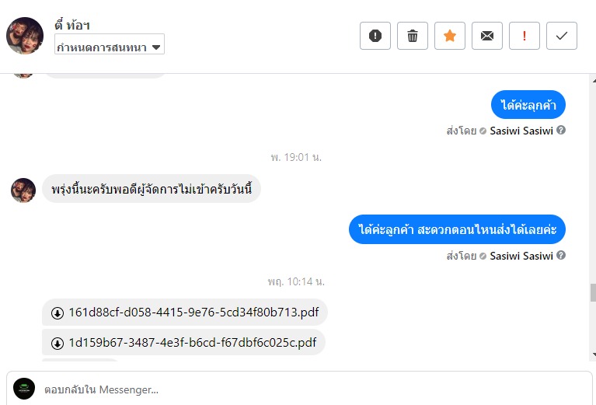This screenshot has width=596, height=405.
Task: Type in the Messenger reply field
Action: [x=311, y=389]
